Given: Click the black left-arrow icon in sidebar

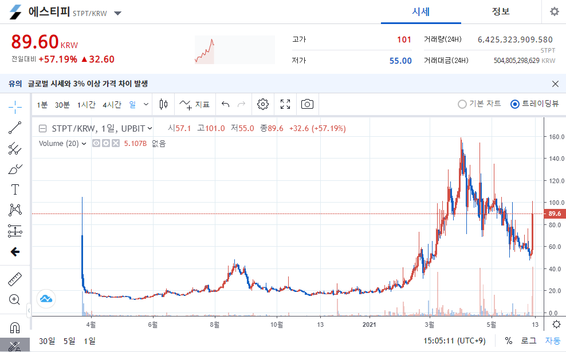Looking at the screenshot, I should click(15, 252).
